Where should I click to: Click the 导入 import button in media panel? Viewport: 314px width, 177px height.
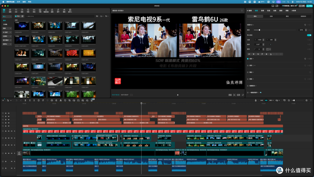click(17, 16)
